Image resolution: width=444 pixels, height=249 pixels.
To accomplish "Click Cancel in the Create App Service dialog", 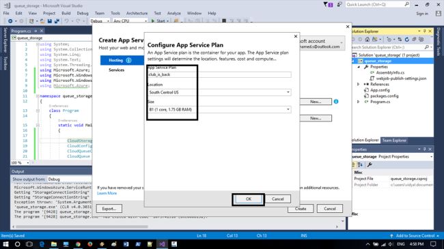I will [330, 209].
